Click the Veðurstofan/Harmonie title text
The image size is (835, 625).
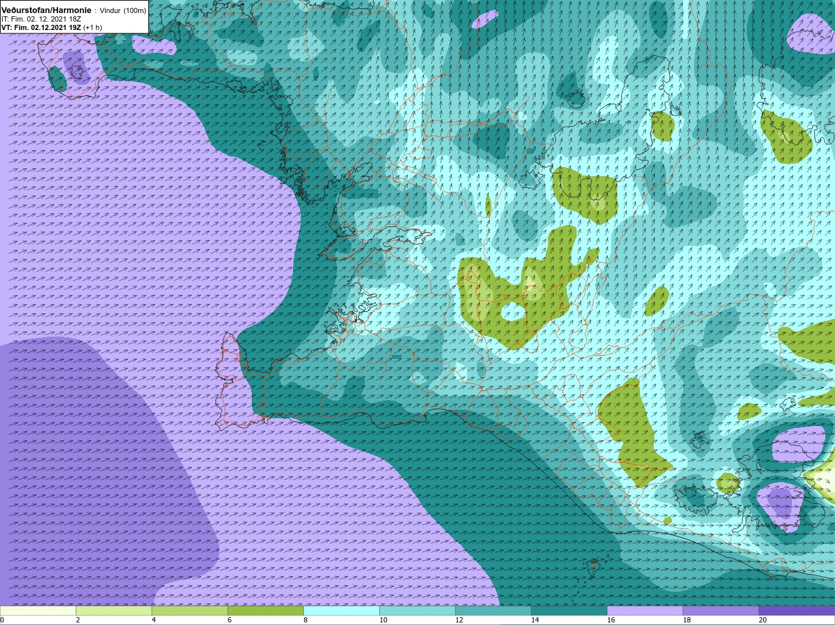[x=46, y=10]
